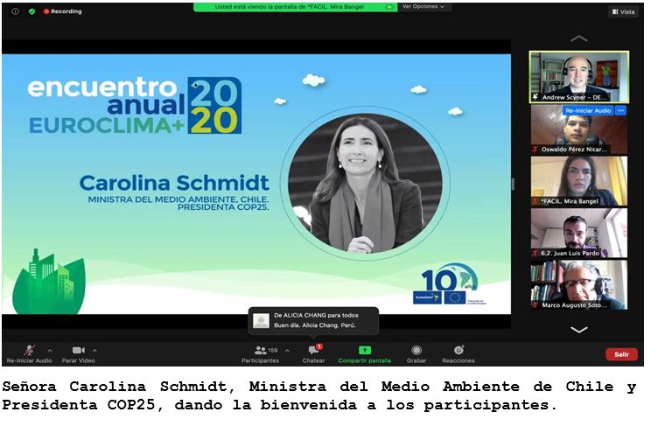Open the Vista layout button
This screenshot has width=672, height=426.
coord(624,11)
